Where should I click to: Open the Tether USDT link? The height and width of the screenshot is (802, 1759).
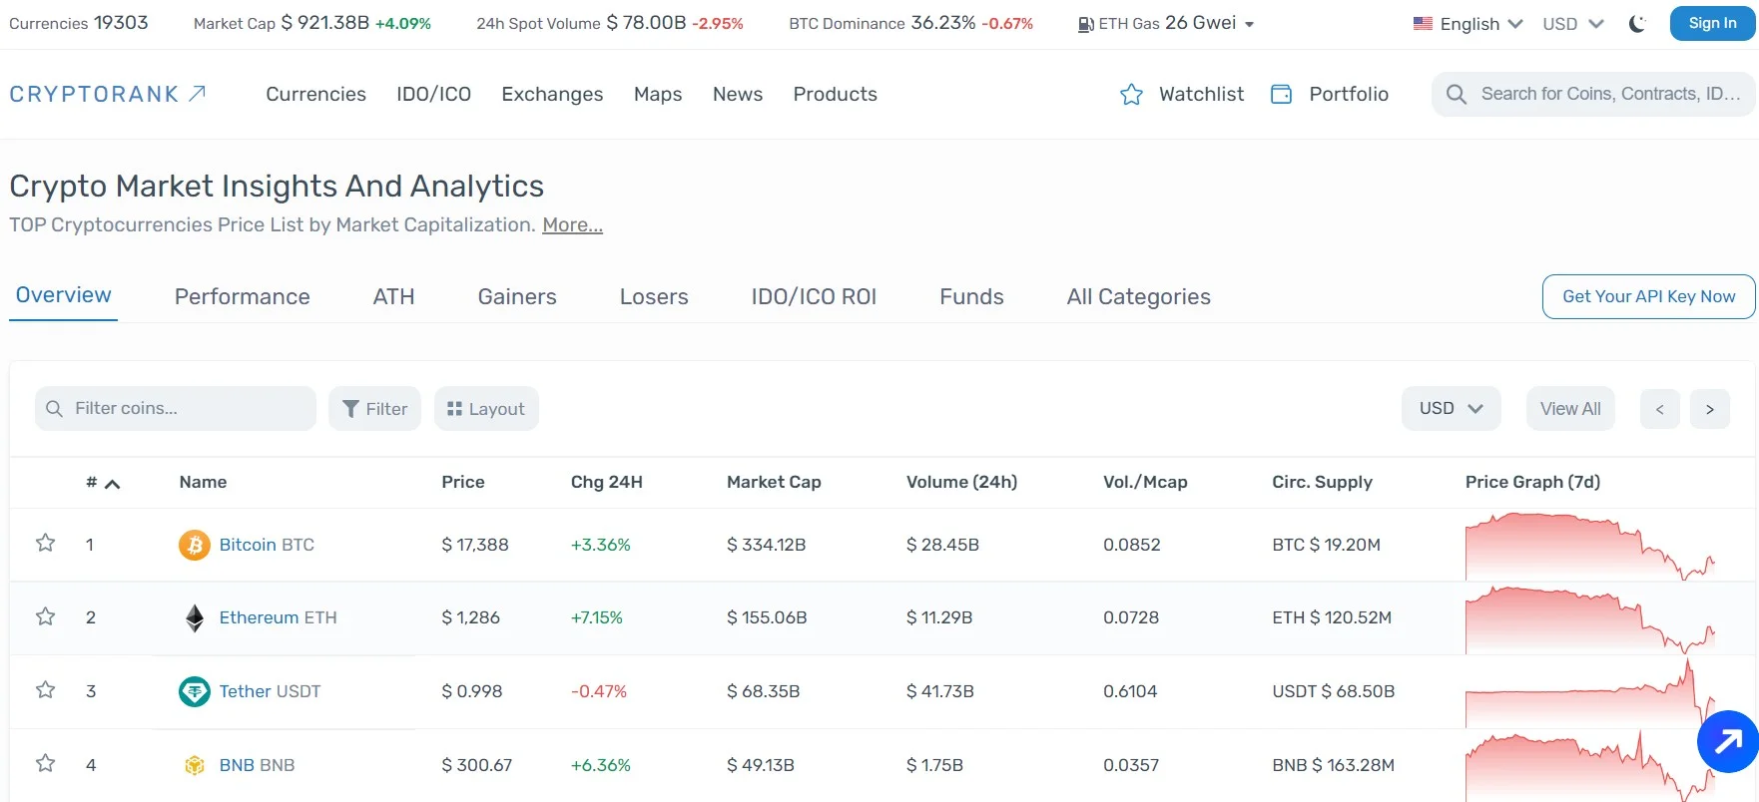[x=270, y=691]
